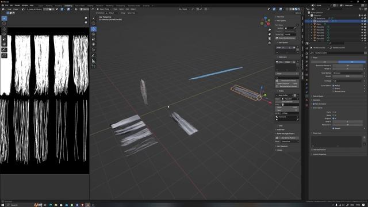Click the 3D viewport navigation axis gizmo
368x207 pixels.
266,22
